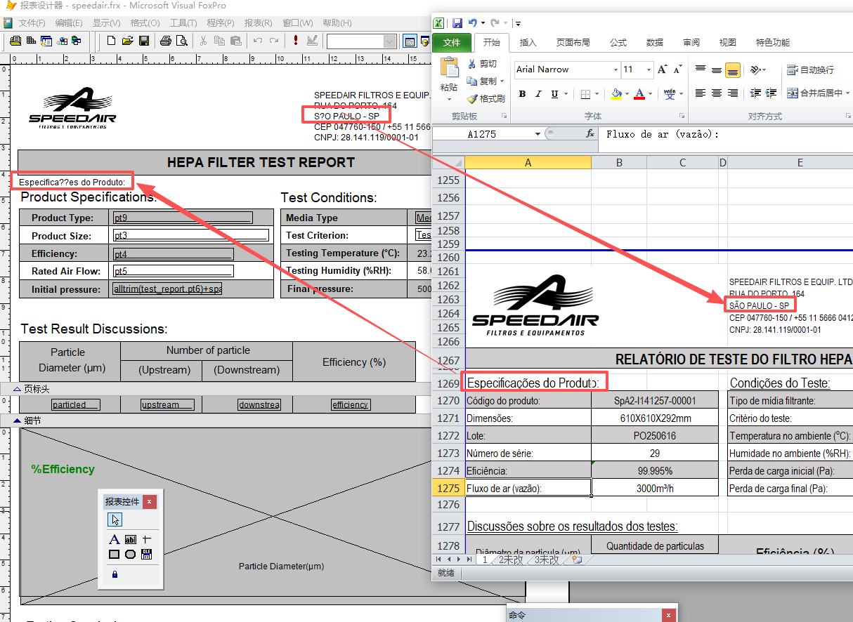The height and width of the screenshot is (622, 853).
Task: Click the Print icon in FoxPro toolbar
Action: click(x=165, y=41)
